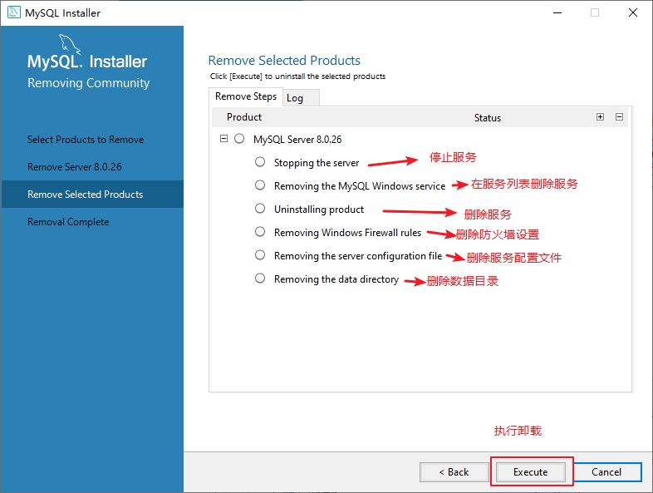The width and height of the screenshot is (653, 493).
Task: Open the Removal Complete sidebar step
Action: (68, 222)
